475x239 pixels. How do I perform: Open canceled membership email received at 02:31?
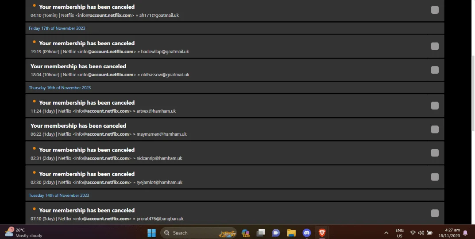(235, 153)
